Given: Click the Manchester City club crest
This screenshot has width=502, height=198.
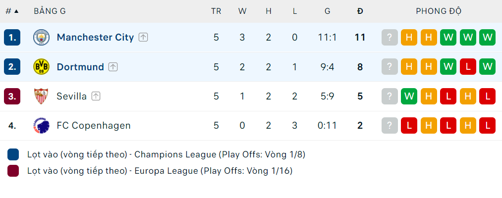Looking at the screenshot, I should [x=41, y=37].
